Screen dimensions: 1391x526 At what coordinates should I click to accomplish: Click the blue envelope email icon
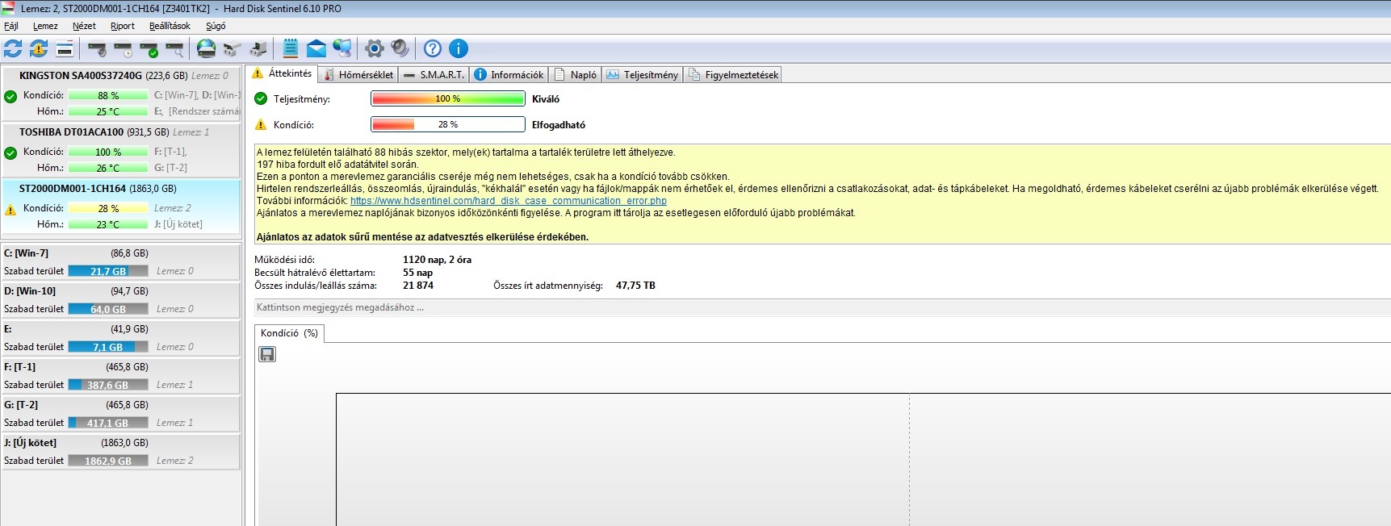tap(316, 49)
